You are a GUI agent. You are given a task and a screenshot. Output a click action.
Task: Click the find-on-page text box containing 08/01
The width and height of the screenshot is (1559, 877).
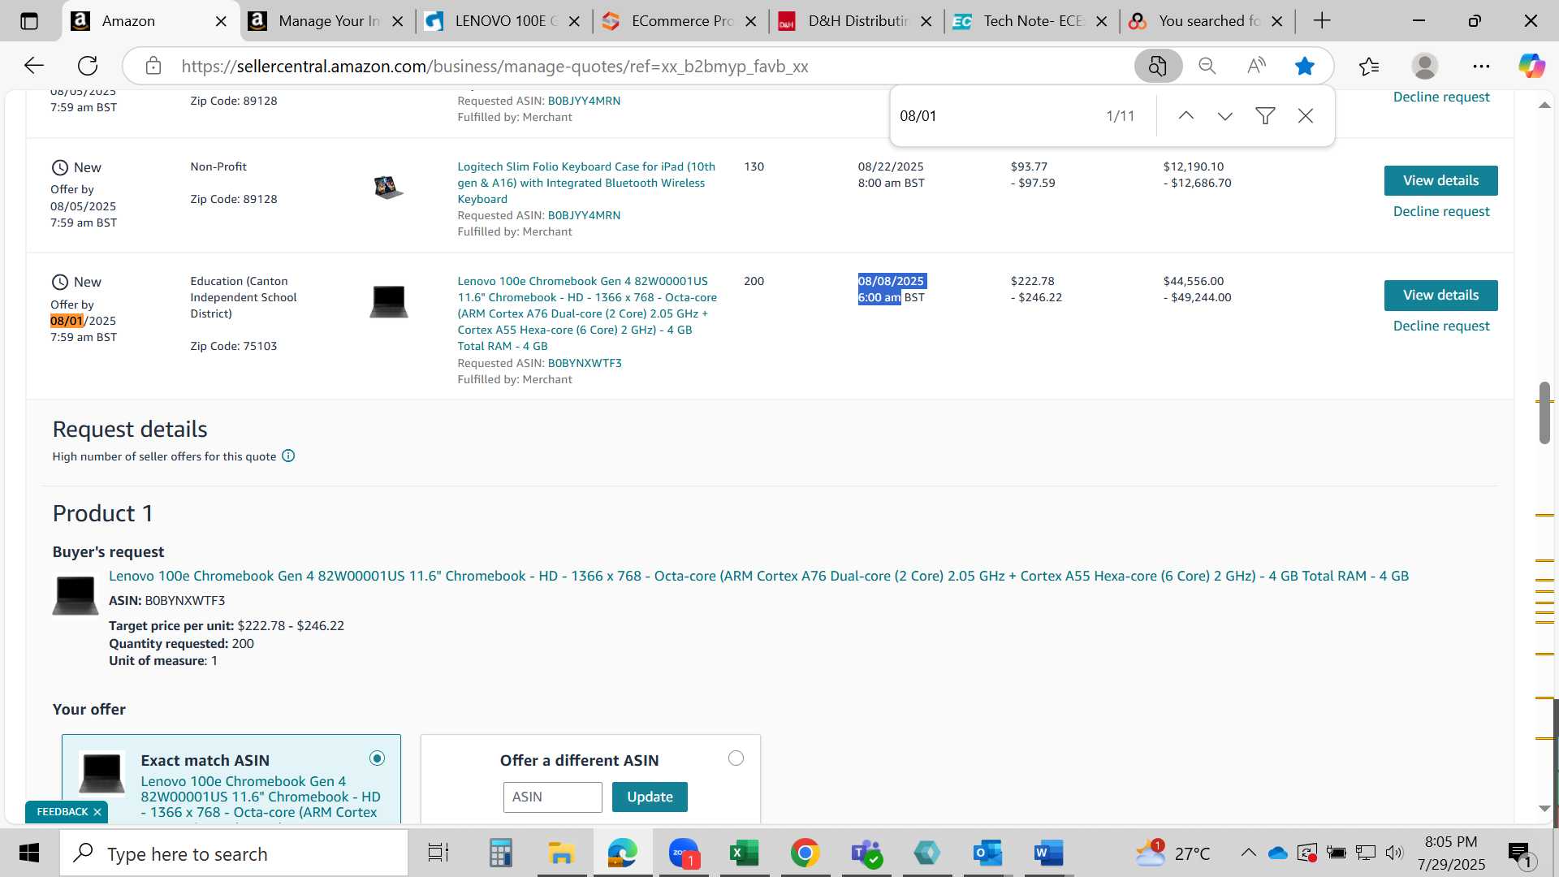[995, 115]
